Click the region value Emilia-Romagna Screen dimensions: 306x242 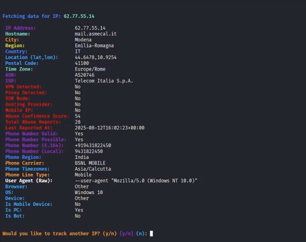click(94, 46)
